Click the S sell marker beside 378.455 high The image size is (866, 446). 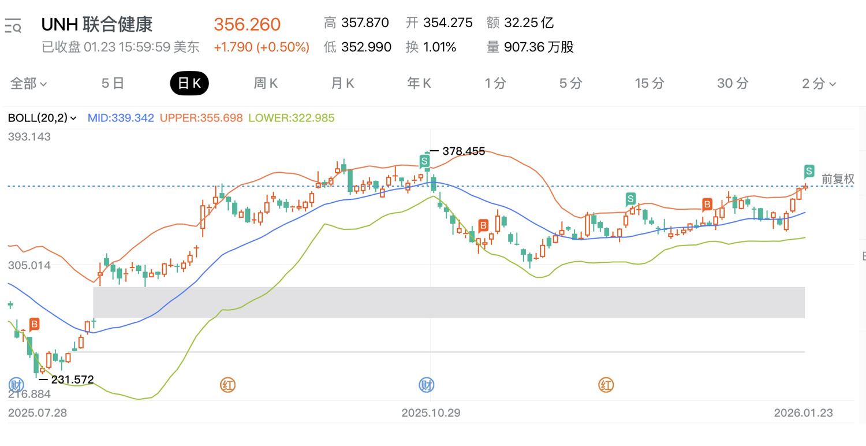point(424,161)
